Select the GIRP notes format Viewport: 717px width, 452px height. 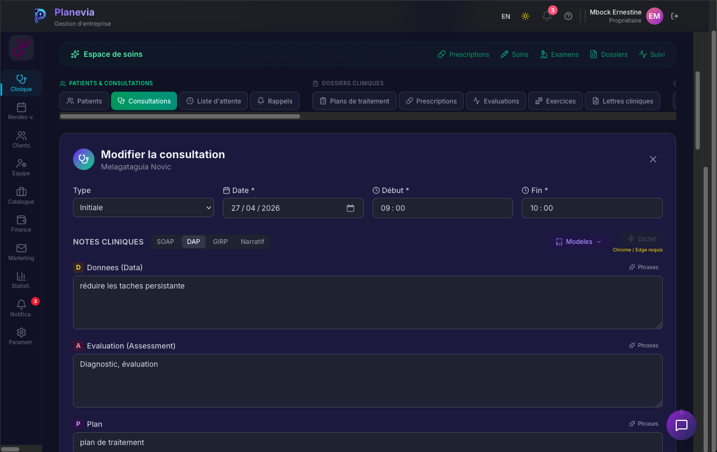click(x=221, y=242)
